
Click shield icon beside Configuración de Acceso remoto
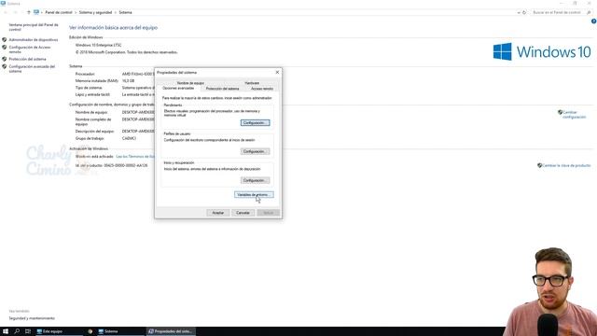4,48
